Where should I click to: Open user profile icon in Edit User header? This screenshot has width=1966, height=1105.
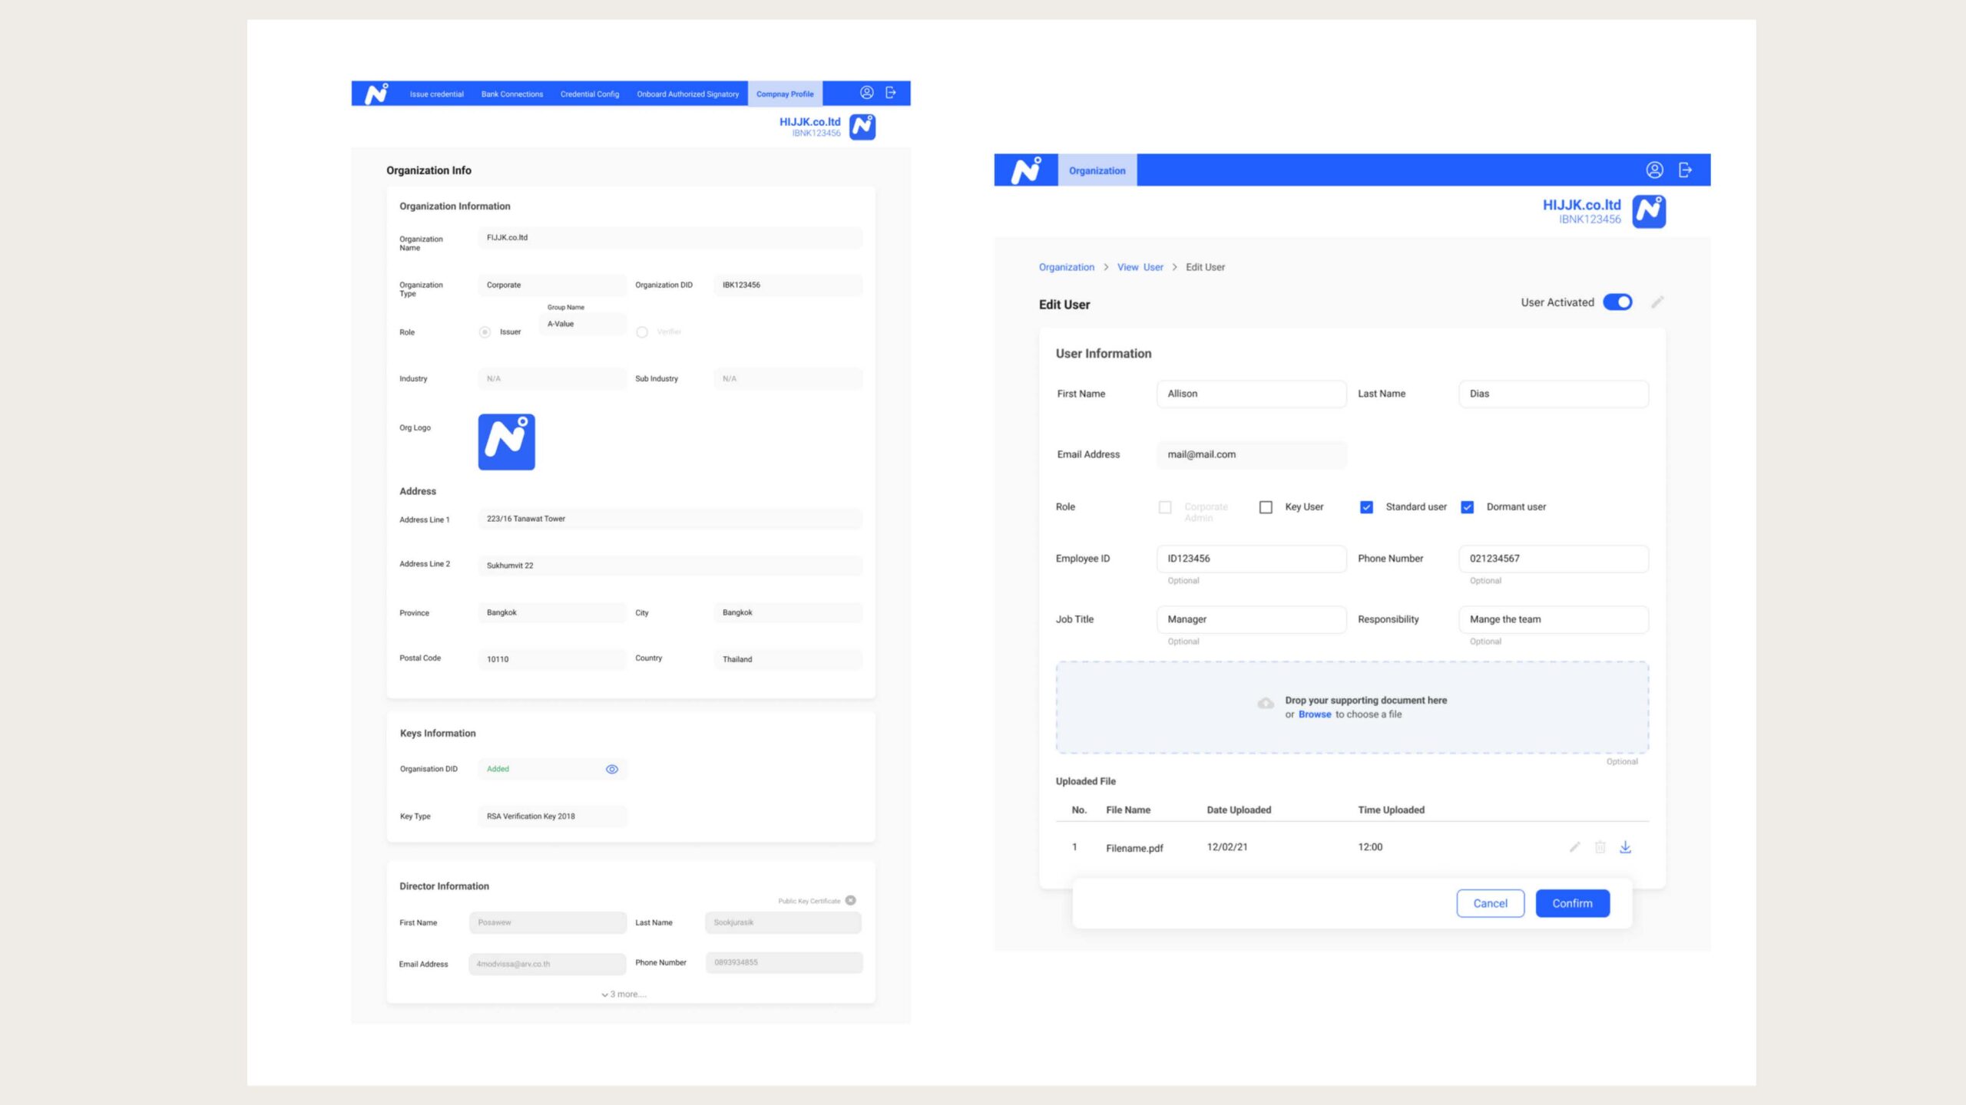pyautogui.click(x=1654, y=170)
